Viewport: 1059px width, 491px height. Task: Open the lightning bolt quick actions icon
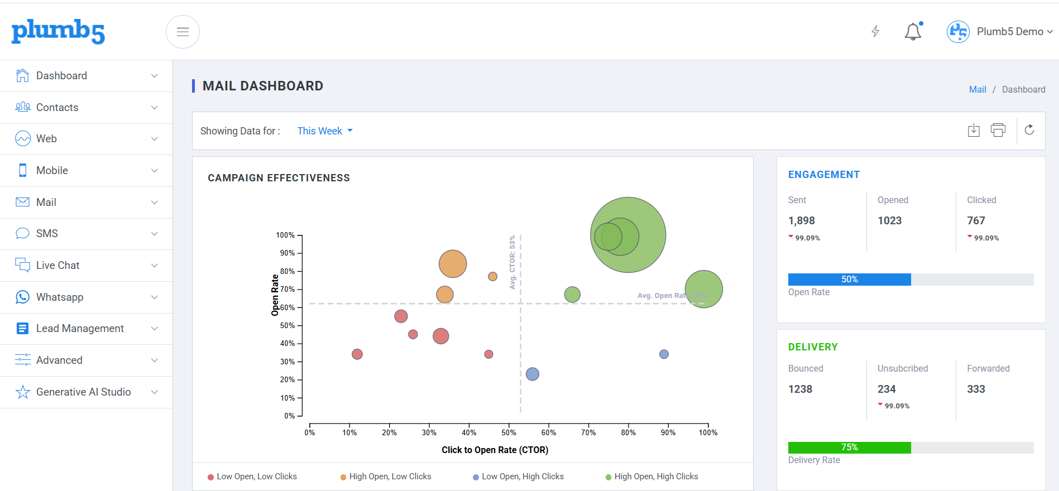875,31
